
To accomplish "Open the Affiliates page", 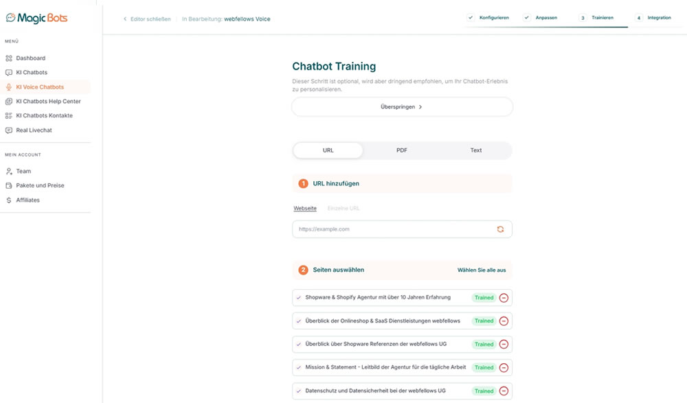I will (27, 200).
